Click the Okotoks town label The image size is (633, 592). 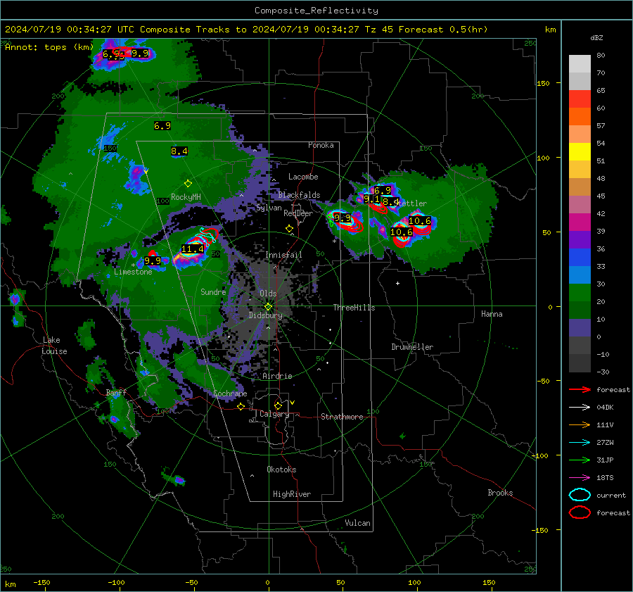click(x=281, y=470)
